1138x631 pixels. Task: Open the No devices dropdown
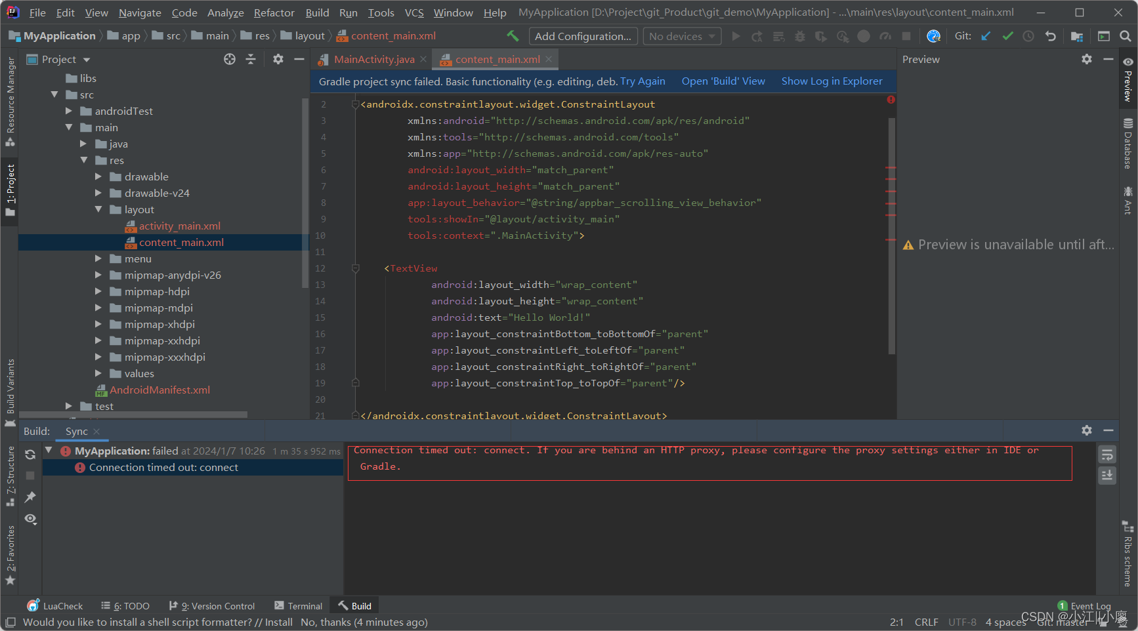point(682,36)
